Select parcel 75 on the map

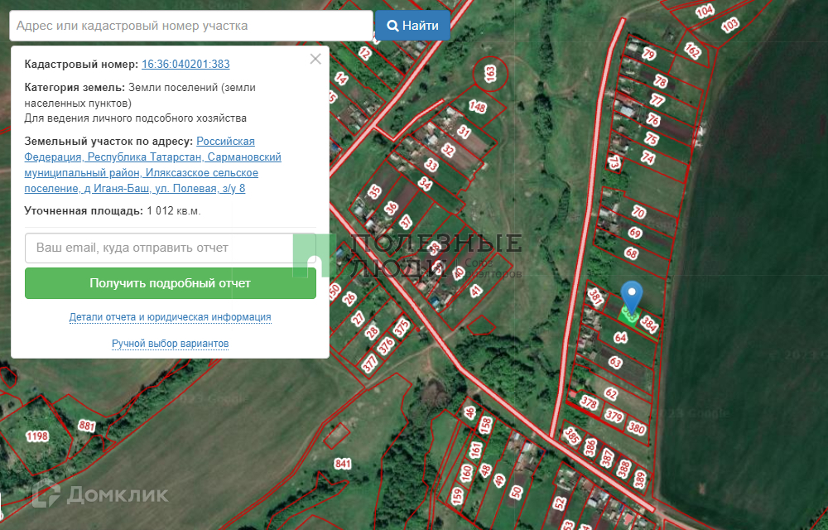[652, 139]
